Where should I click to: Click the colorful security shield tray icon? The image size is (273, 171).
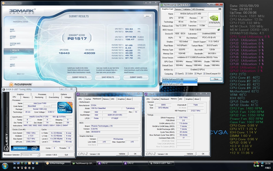tap(258, 163)
